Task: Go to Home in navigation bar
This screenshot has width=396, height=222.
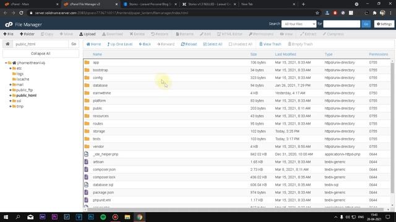Action: [93, 44]
